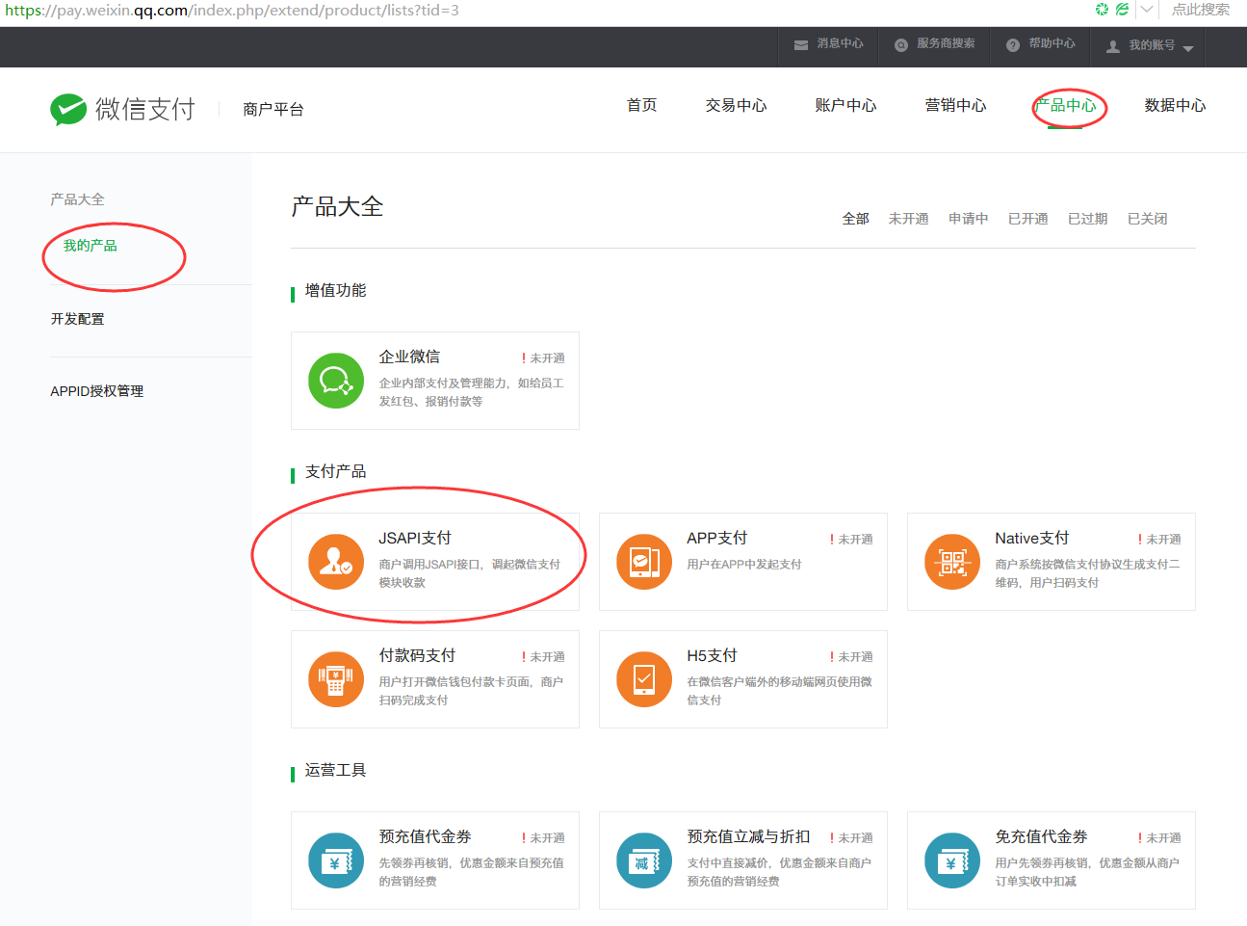1247x926 pixels.
Task: Select the 已过期 filter tab
Action: click(x=1088, y=219)
